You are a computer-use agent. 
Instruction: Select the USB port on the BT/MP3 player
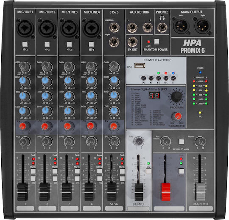click(140, 65)
